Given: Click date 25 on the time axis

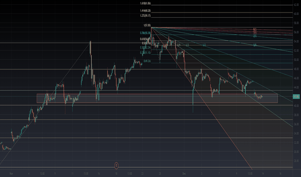Looking at the screenshot, I should point(160,174).
